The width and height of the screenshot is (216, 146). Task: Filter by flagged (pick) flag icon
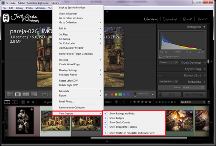(x=116, y=102)
